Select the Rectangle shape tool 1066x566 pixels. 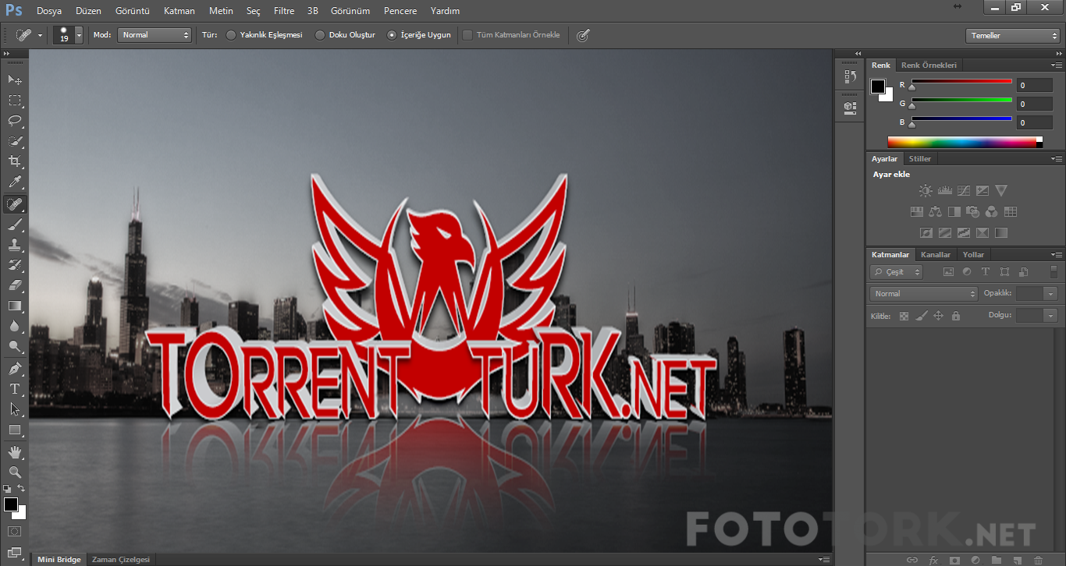tap(15, 430)
